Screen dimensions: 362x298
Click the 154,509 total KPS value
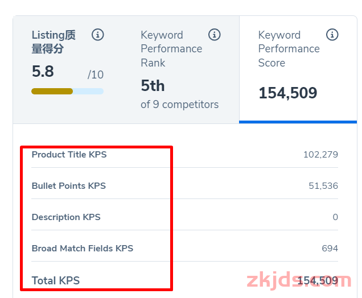coord(318,281)
